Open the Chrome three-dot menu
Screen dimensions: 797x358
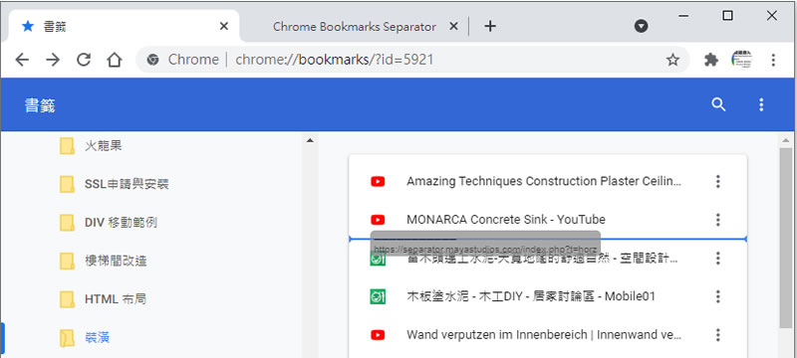(x=773, y=60)
